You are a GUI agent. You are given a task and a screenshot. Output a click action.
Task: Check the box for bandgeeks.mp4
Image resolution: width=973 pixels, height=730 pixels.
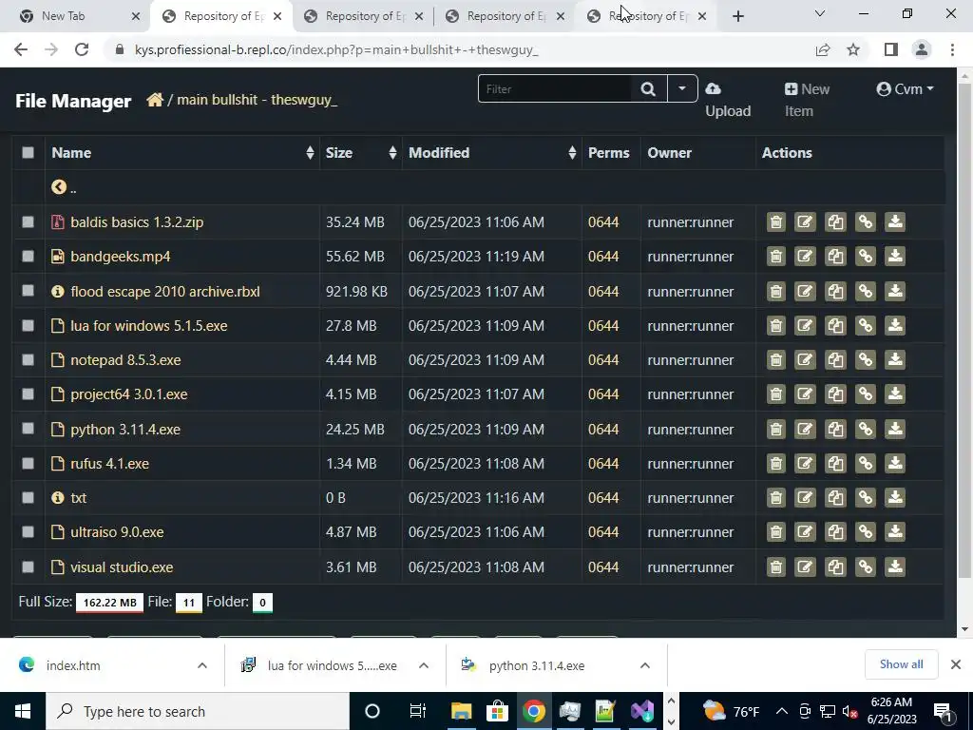[x=28, y=256]
